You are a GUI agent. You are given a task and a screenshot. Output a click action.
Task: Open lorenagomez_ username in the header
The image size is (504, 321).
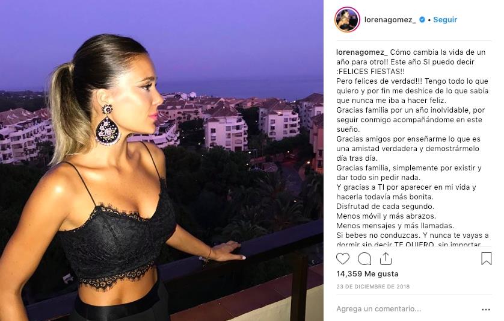click(x=390, y=20)
